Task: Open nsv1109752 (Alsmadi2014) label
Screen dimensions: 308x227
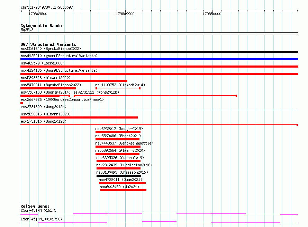Action: pos(120,85)
